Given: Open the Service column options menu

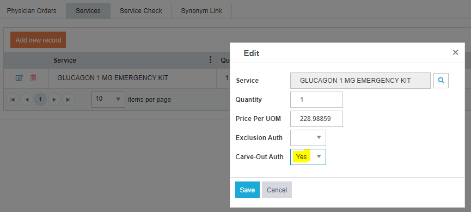Looking at the screenshot, I should [211, 60].
